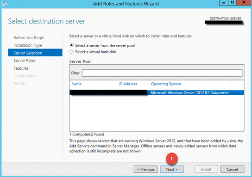
Task: Go to the Installation Type step
Action: pos(28,45)
